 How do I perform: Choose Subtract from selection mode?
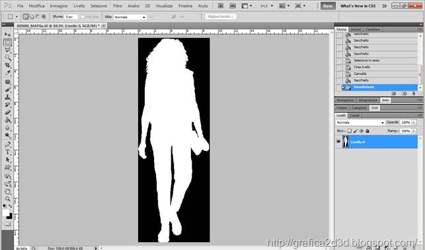click(x=38, y=17)
